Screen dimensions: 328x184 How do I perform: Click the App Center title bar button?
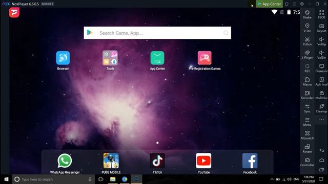tap(269, 4)
